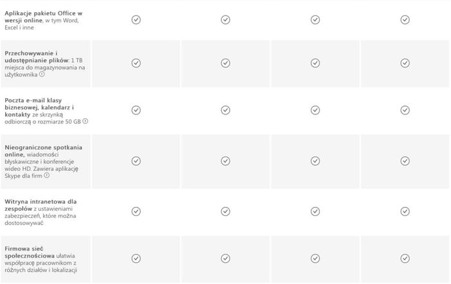451x284 pixels.
Task: Click first-column checkmark in the file storage row
Action: pos(136,63)
